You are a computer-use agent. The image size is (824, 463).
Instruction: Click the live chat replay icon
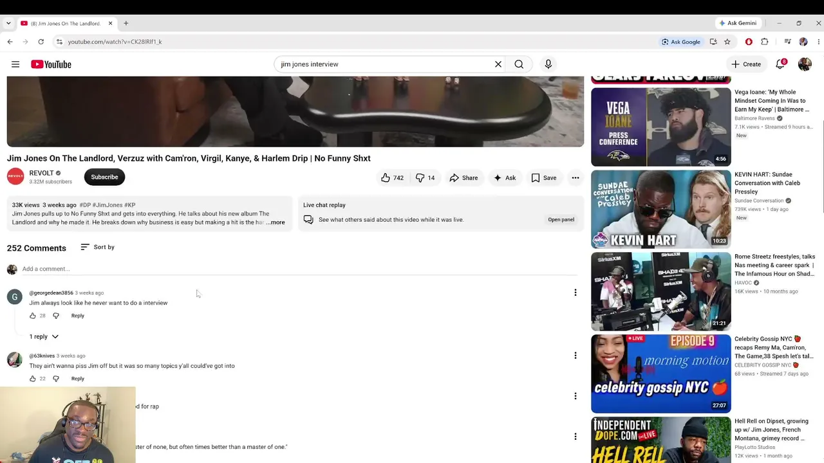pyautogui.click(x=308, y=220)
